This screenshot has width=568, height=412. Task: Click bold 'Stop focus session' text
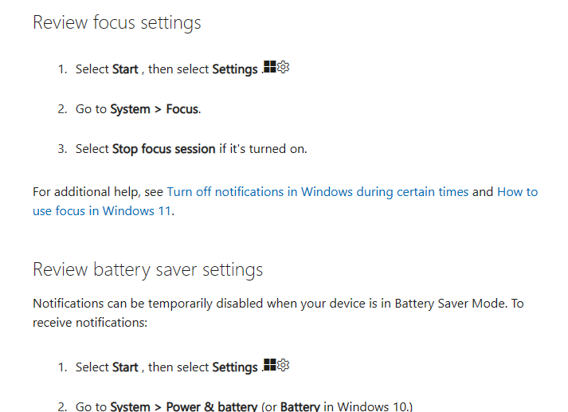(164, 149)
